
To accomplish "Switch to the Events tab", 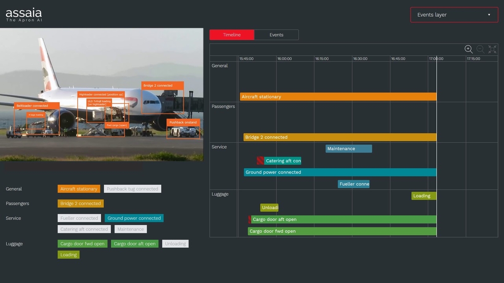I will pos(276,35).
